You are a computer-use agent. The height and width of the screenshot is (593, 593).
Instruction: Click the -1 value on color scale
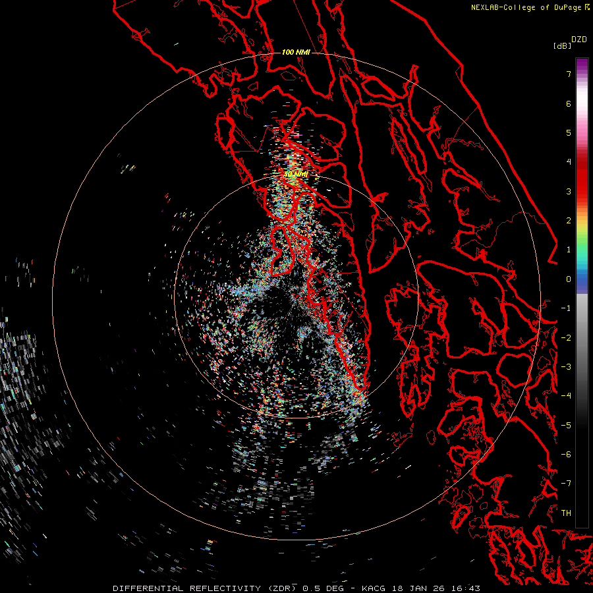click(x=566, y=308)
